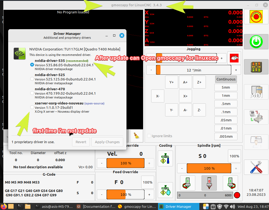
Task: Decrease spindle override with minus button
Action: tap(182, 168)
